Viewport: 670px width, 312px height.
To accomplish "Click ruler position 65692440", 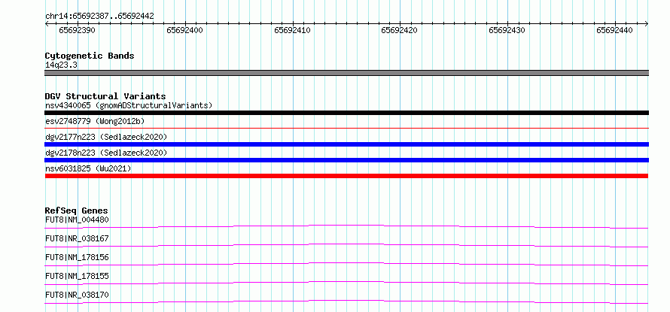I will tap(615, 30).
